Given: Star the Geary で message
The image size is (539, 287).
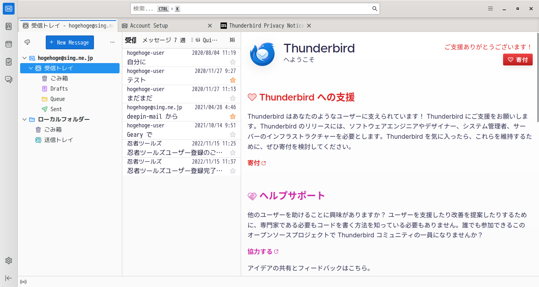Looking at the screenshot, I should [233, 134].
